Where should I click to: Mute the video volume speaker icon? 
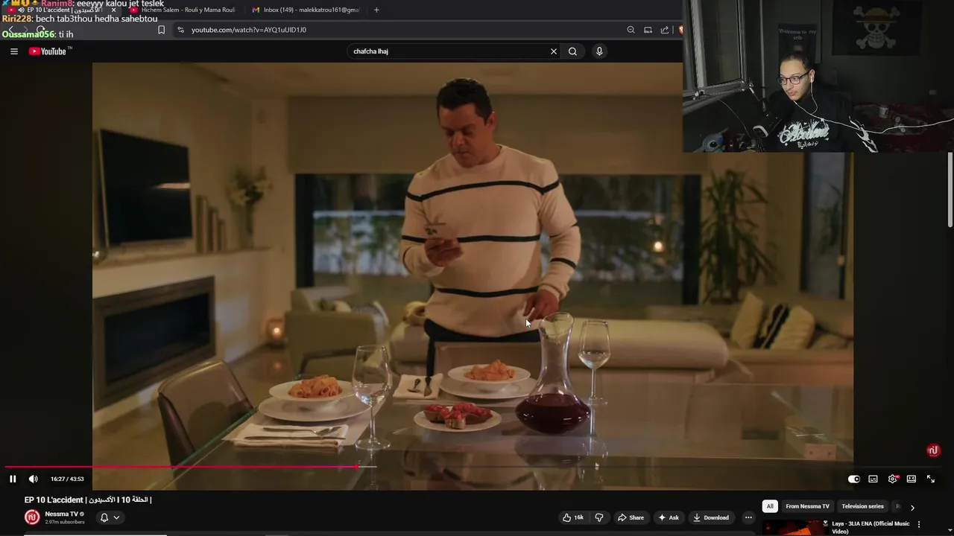[33, 479]
